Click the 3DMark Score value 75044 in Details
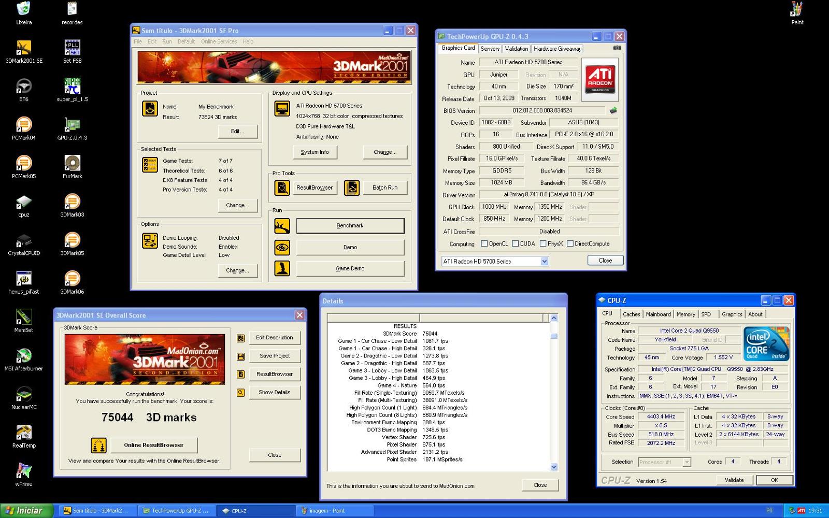Viewport: 829px width, 518px height. tap(430, 334)
